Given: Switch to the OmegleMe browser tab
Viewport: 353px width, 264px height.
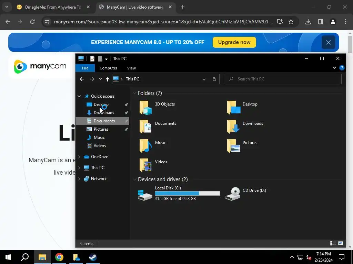Looking at the screenshot, I should point(52,7).
